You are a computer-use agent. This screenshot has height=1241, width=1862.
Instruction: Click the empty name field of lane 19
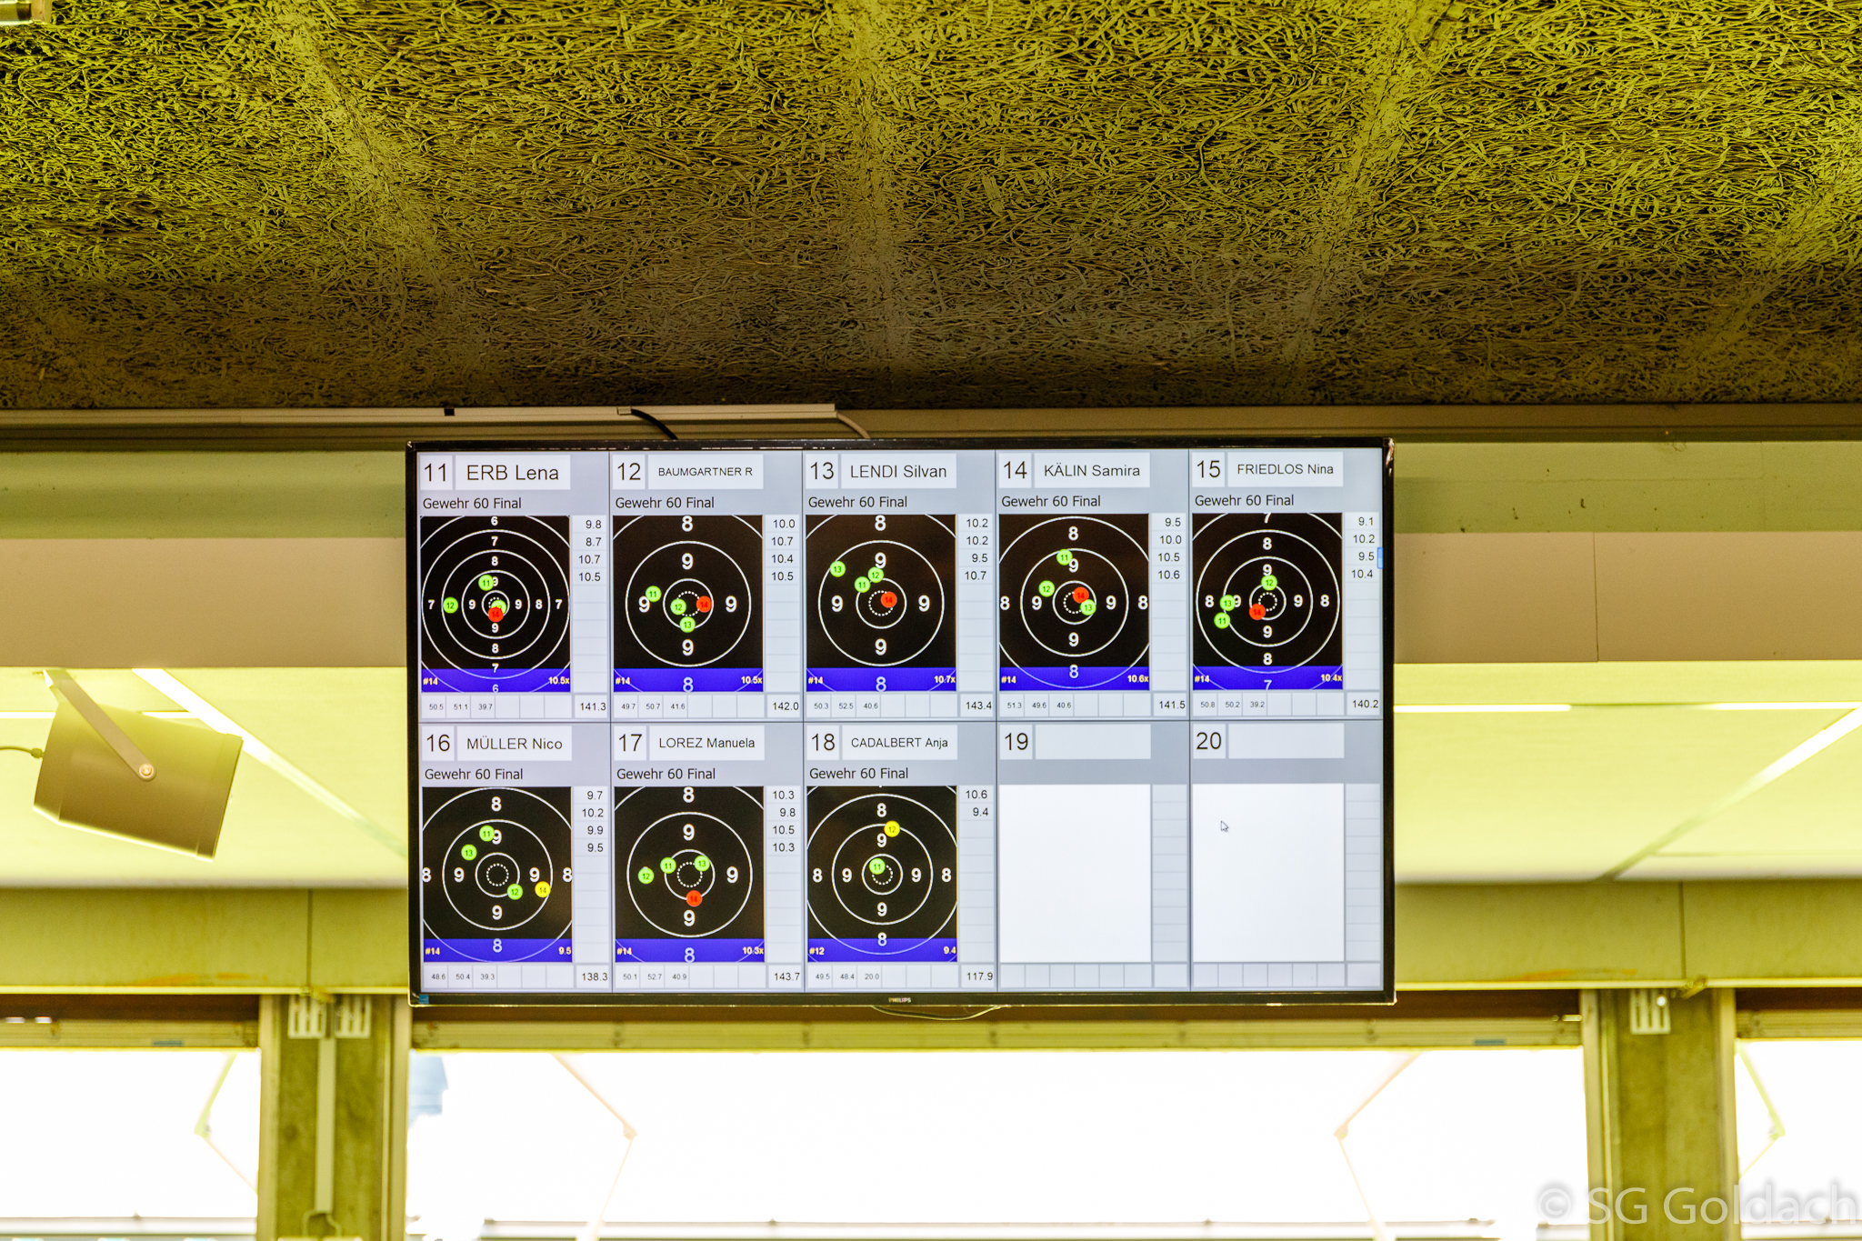tap(1093, 742)
